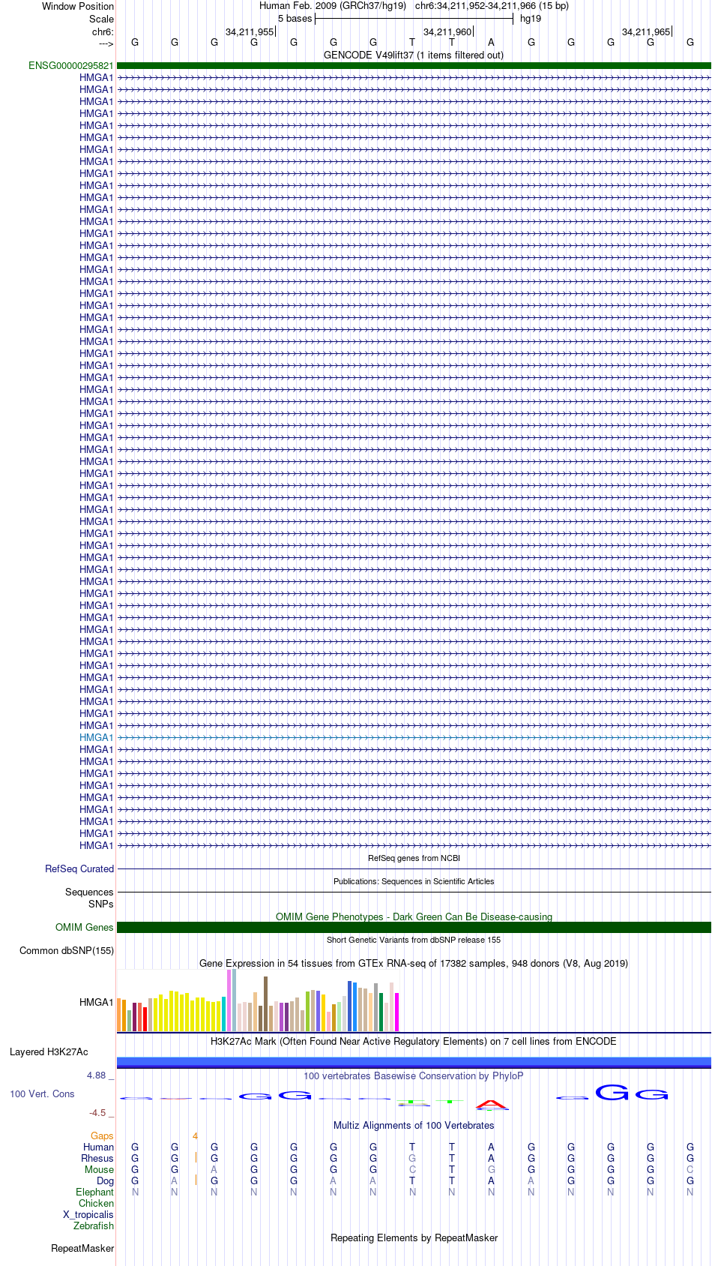Select the light-blue highlighted HMGA1 transcript label
The width and height of the screenshot is (712, 1266).
click(97, 737)
